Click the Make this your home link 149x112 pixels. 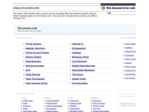point(128,105)
